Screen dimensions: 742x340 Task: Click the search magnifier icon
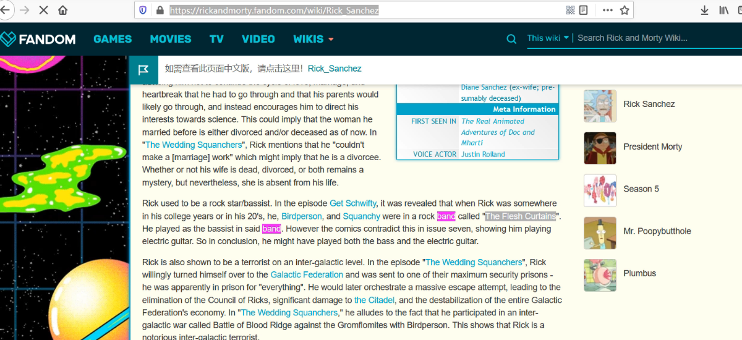point(511,39)
